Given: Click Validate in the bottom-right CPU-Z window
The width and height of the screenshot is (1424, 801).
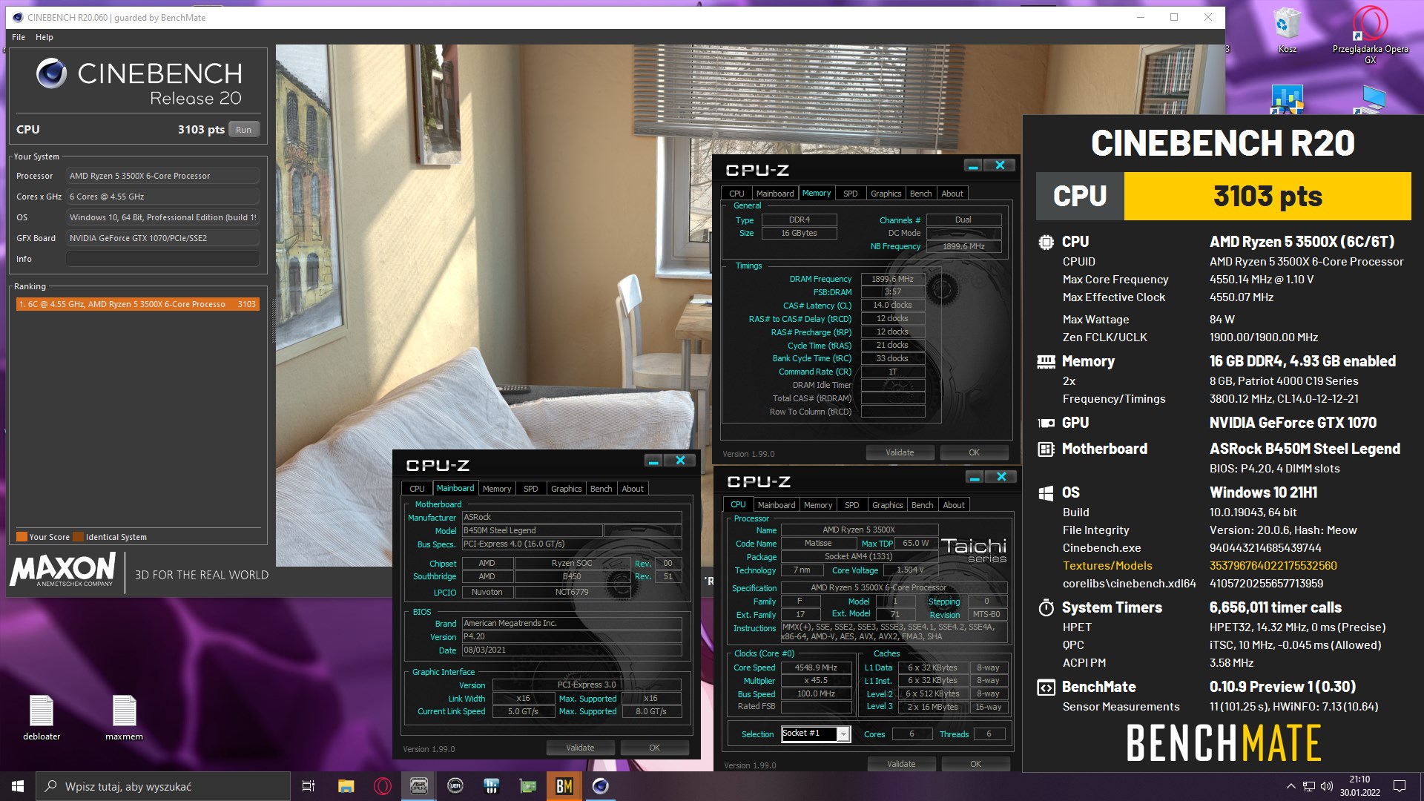Looking at the screenshot, I should pos(901,764).
